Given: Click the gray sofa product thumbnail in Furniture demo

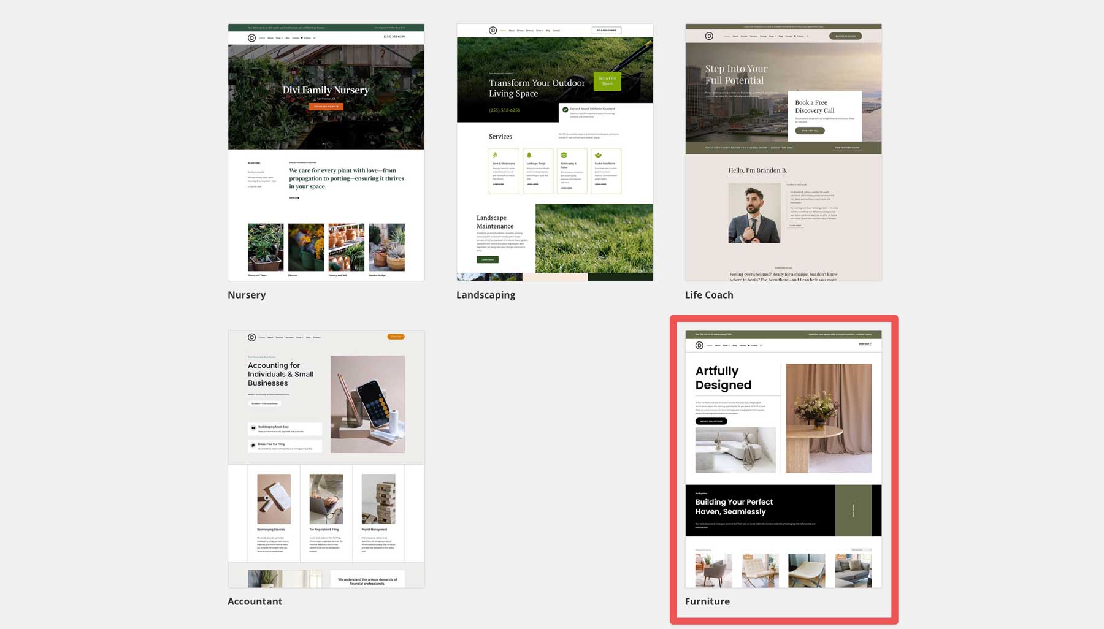Looking at the screenshot, I should click(x=854, y=570).
